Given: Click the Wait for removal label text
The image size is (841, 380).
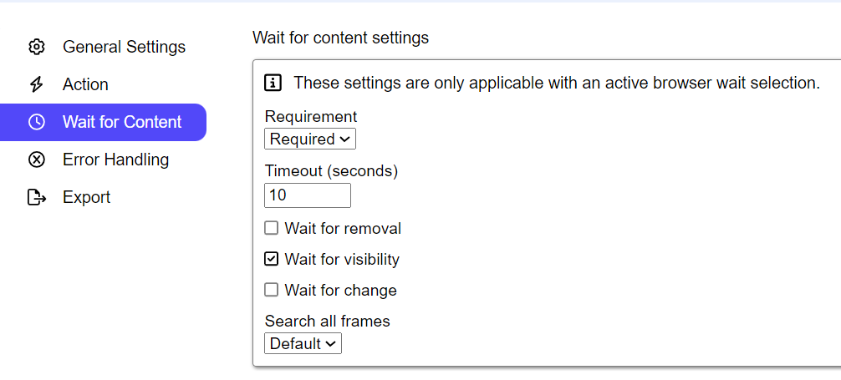Looking at the screenshot, I should click(343, 228).
